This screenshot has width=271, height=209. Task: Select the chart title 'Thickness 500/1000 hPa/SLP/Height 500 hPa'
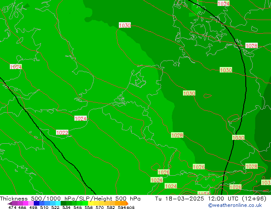tap(70, 199)
